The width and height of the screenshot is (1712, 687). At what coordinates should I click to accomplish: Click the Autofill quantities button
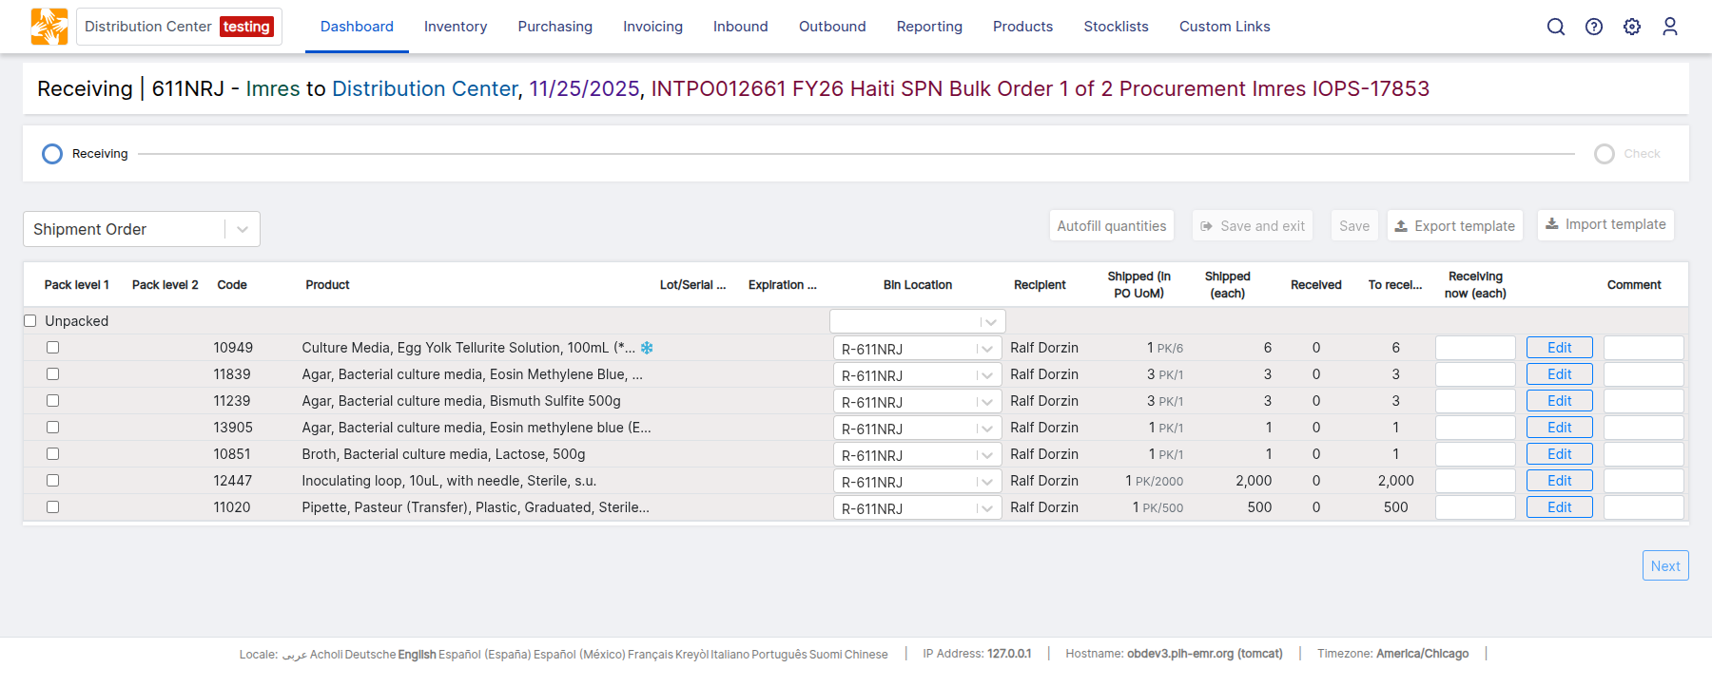tap(1111, 226)
